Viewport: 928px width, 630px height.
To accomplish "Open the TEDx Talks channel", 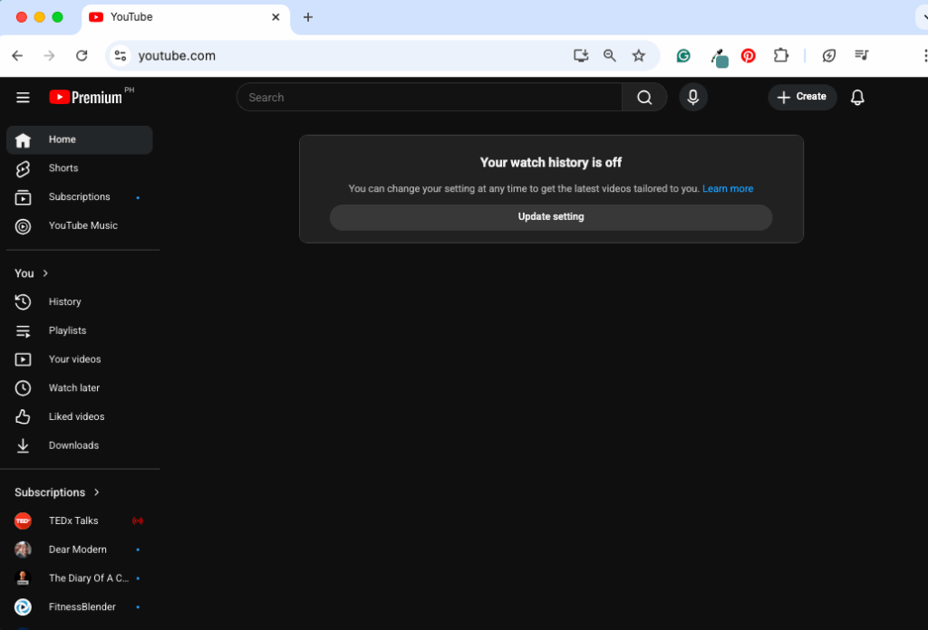I will click(x=72, y=521).
